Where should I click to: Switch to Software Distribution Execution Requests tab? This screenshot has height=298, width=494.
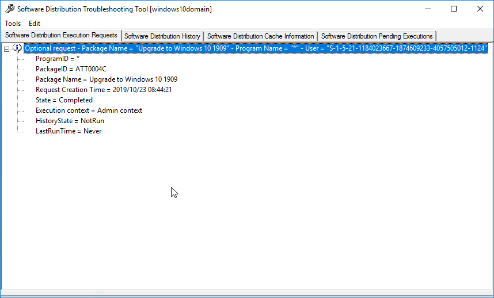point(61,36)
